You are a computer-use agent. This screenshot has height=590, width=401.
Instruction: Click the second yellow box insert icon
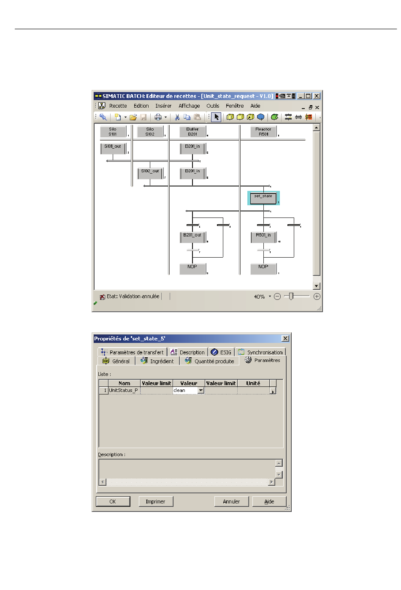point(240,117)
